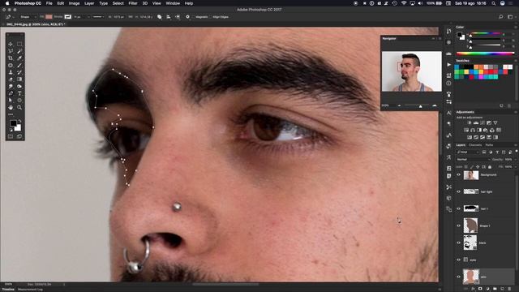Viewport: 519px width, 292px height.
Task: Open the stroke line type dropdown
Action: coord(98,17)
